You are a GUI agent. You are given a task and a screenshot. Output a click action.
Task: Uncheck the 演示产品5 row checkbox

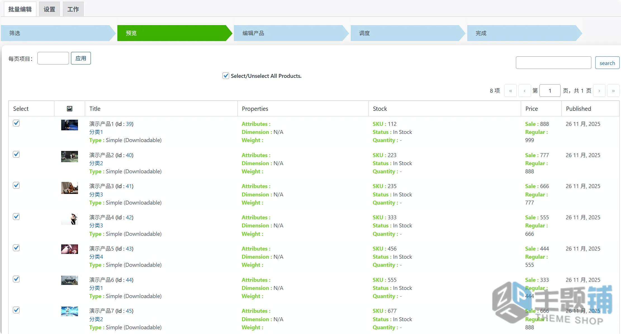(16, 248)
